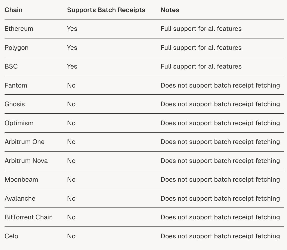The width and height of the screenshot is (287, 250).
Task: Click the Yes value in Ethereum row
Action: point(72,29)
